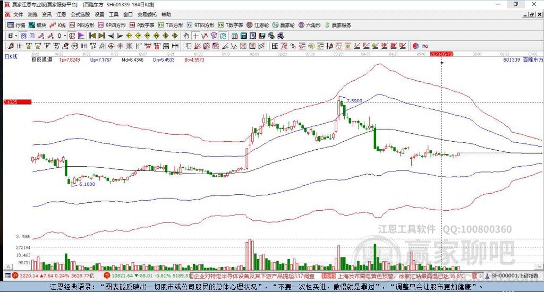544x292 pixels.
Task: Open the 六角形 tool
Action: (310, 25)
